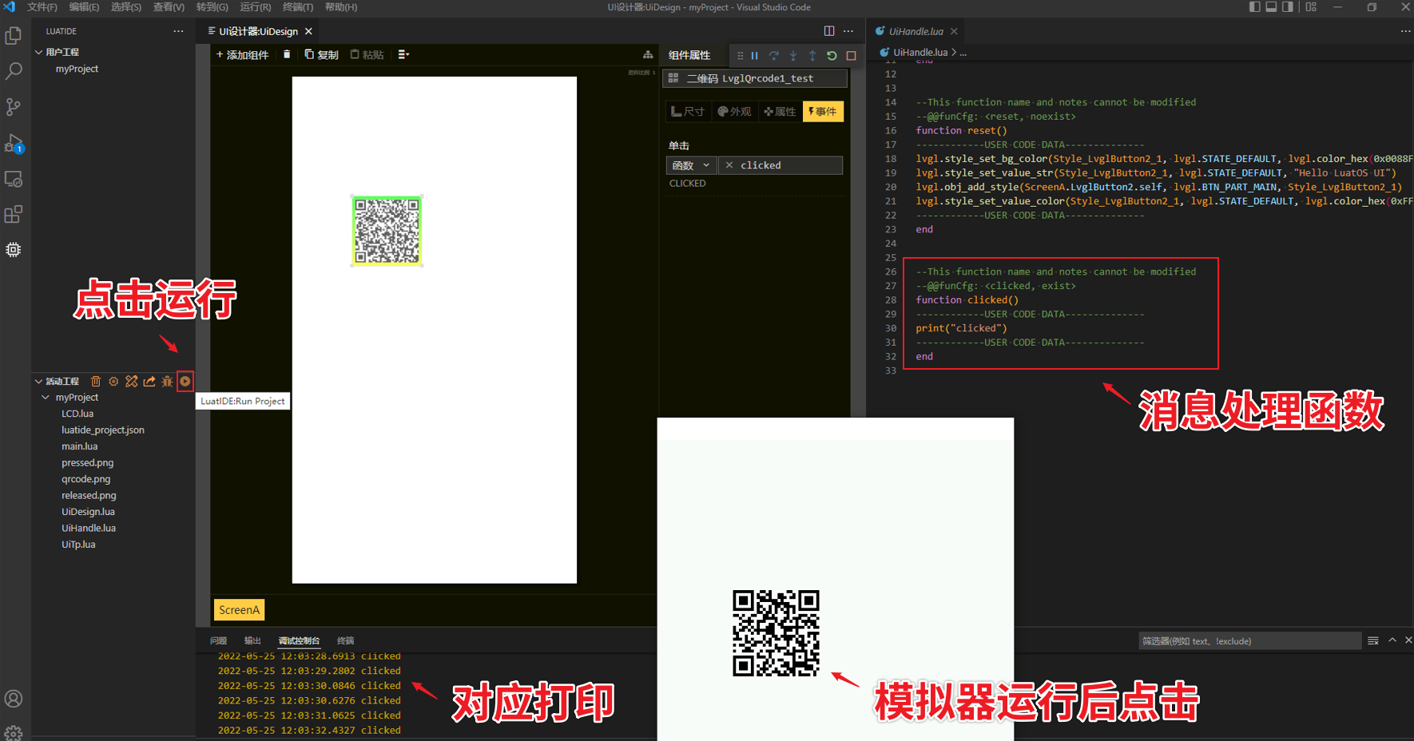Export the project using the share icon
The image size is (1414, 741).
[149, 381]
